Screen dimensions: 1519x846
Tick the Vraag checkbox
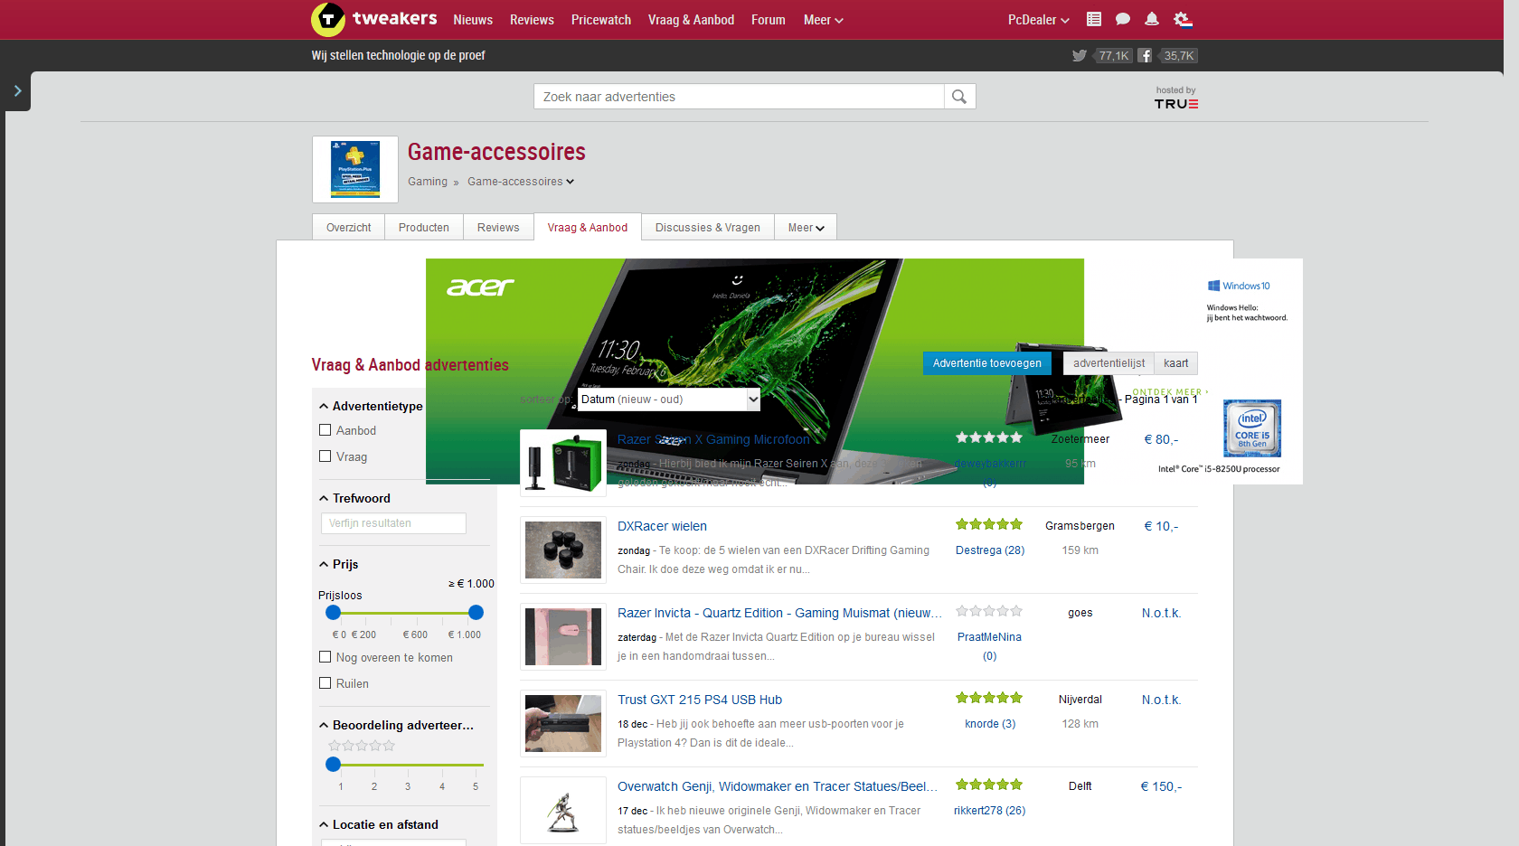tap(325, 456)
